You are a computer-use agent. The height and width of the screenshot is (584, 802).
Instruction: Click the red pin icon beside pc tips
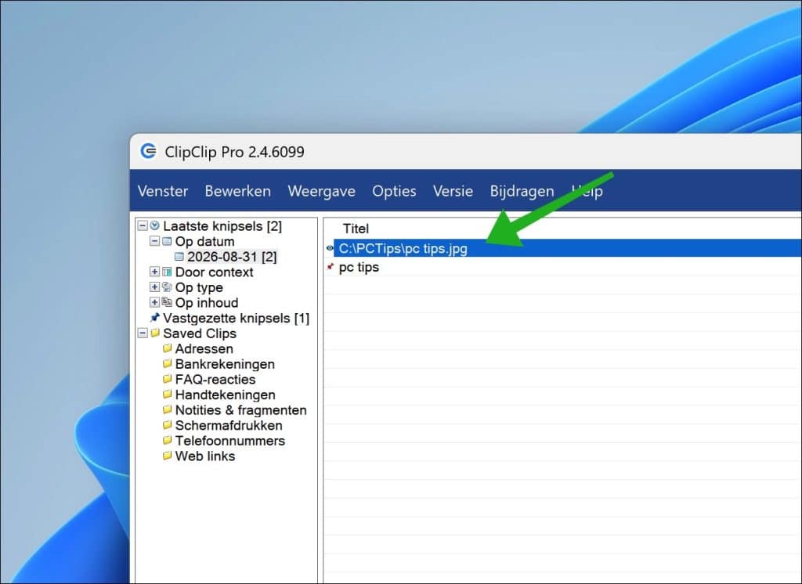point(330,266)
